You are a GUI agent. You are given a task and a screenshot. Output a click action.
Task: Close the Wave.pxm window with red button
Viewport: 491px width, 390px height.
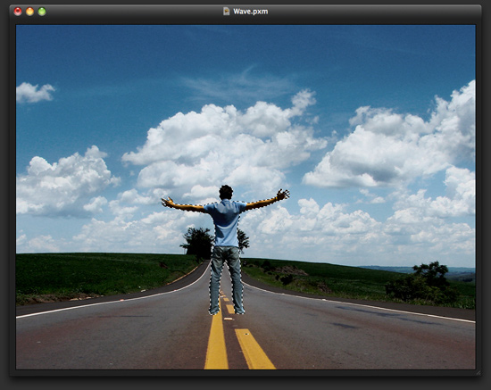[18, 12]
